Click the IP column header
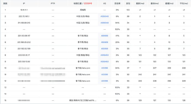The image size is (191, 104). [24, 3]
